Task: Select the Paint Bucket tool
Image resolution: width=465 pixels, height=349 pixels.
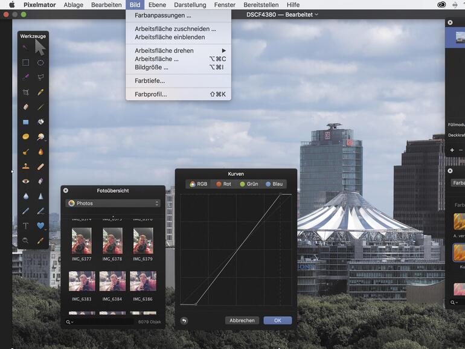Action: pyautogui.click(x=40, y=121)
